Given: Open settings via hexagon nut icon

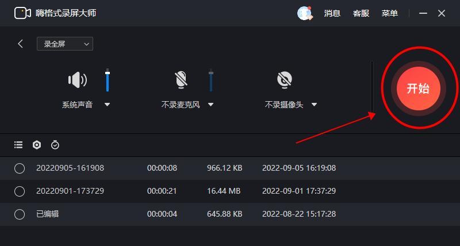Looking at the screenshot, I should click(37, 145).
